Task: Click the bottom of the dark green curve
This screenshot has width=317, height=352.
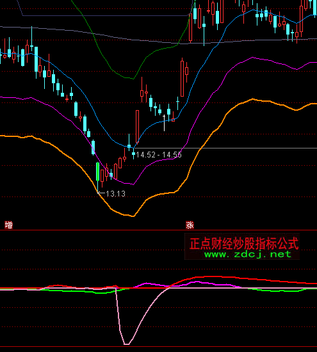Action: 133,79
